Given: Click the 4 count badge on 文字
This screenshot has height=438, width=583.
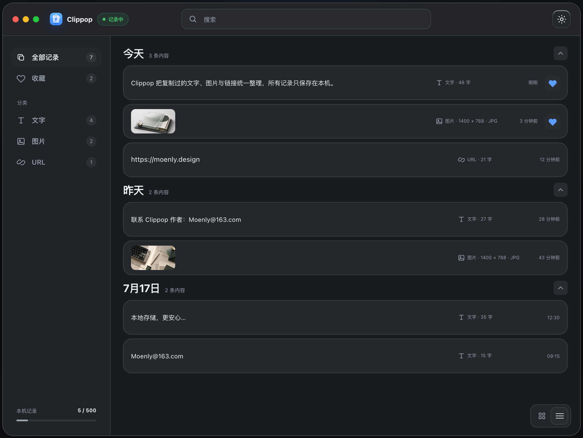Looking at the screenshot, I should coord(91,120).
